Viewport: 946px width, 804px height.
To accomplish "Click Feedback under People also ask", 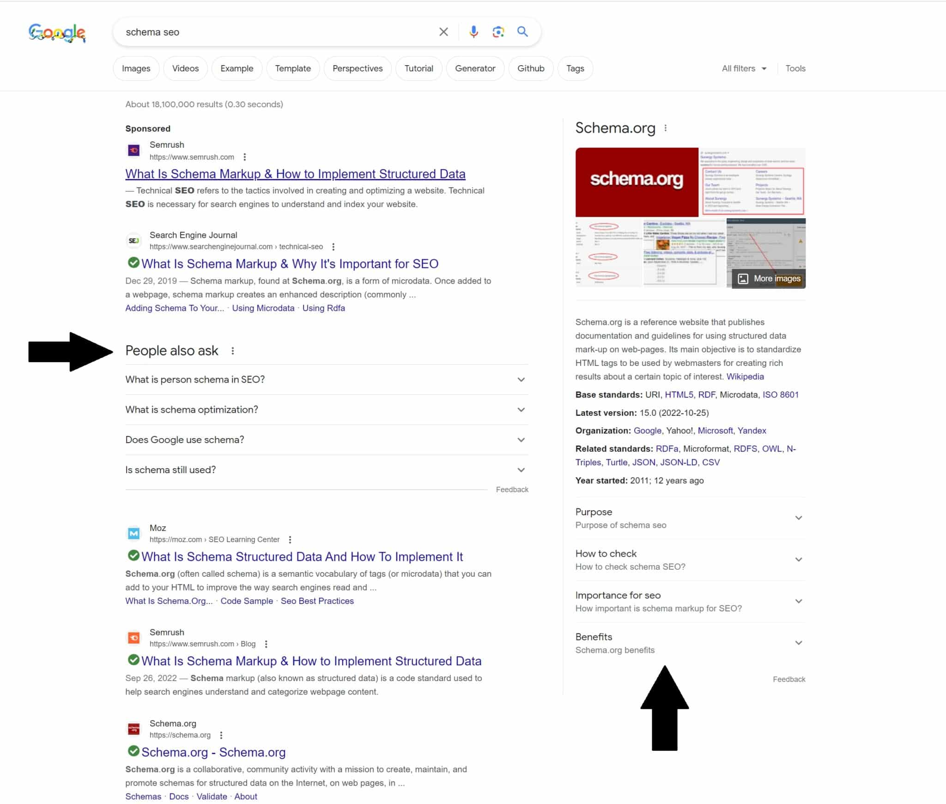I will coord(512,490).
